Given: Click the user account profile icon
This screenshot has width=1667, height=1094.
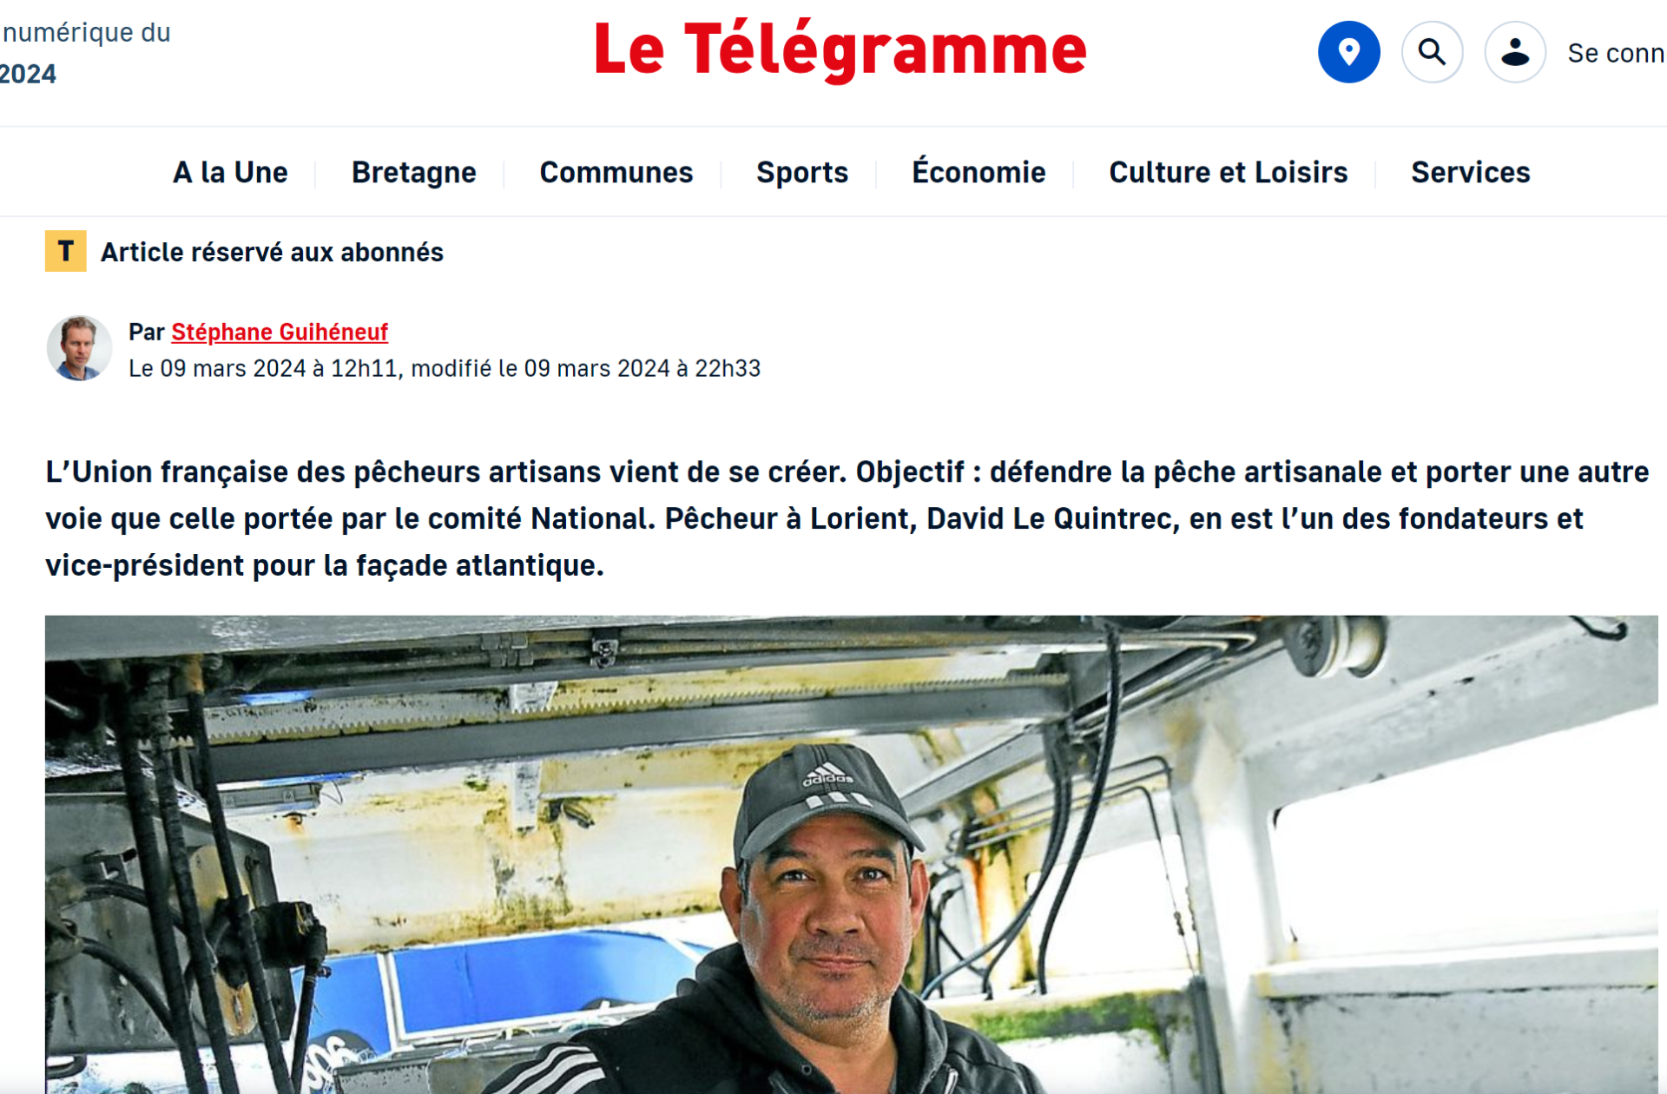Looking at the screenshot, I should click(x=1514, y=52).
